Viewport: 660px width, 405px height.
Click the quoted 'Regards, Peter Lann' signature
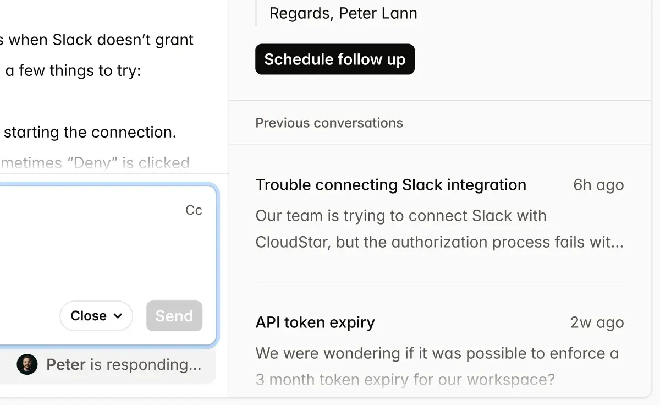tap(343, 13)
